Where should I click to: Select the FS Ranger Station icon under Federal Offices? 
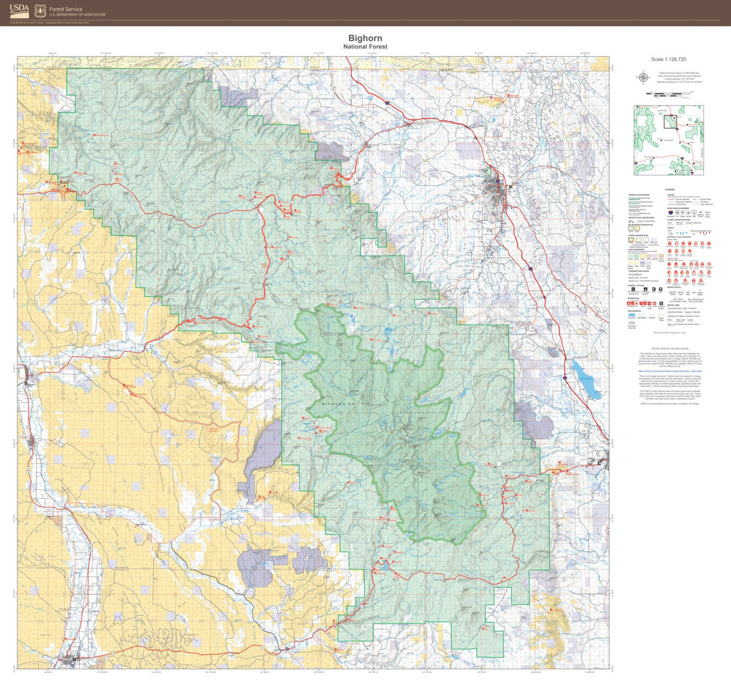645,289
